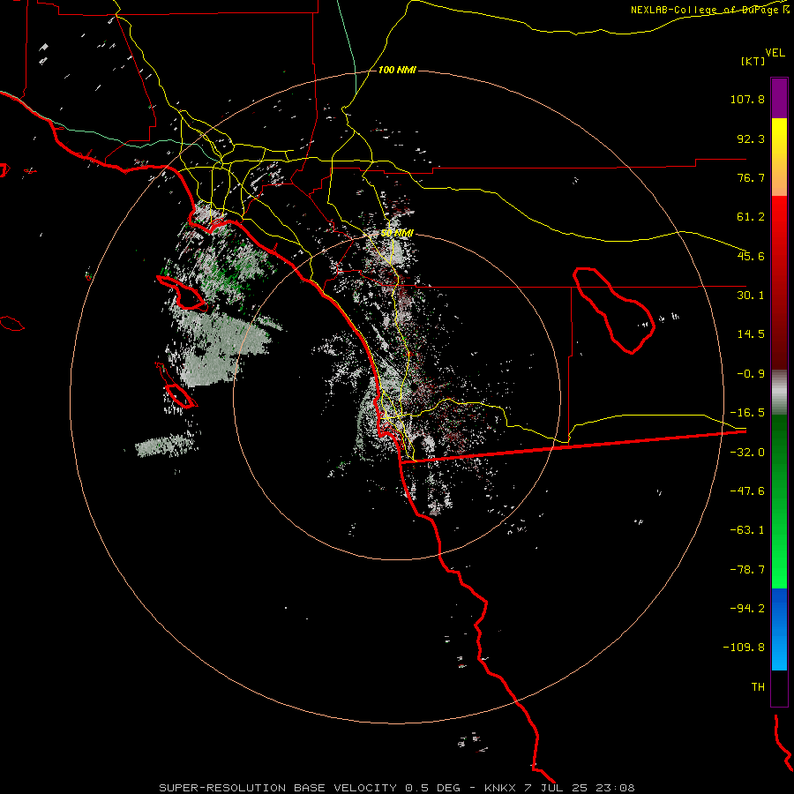Pick the green segment of velocity scale
This screenshot has height=794, width=794.
(x=779, y=501)
